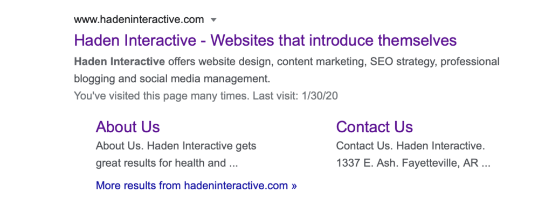Image resolution: width=552 pixels, height=213 pixels.
Task: Click the word 'themselves' in the result headline
Action: (417, 41)
